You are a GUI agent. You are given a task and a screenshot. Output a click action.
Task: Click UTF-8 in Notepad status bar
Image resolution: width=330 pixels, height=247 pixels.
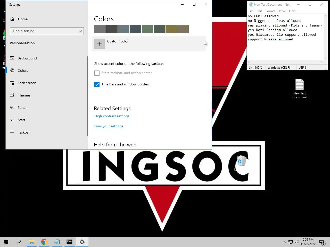click(302, 68)
